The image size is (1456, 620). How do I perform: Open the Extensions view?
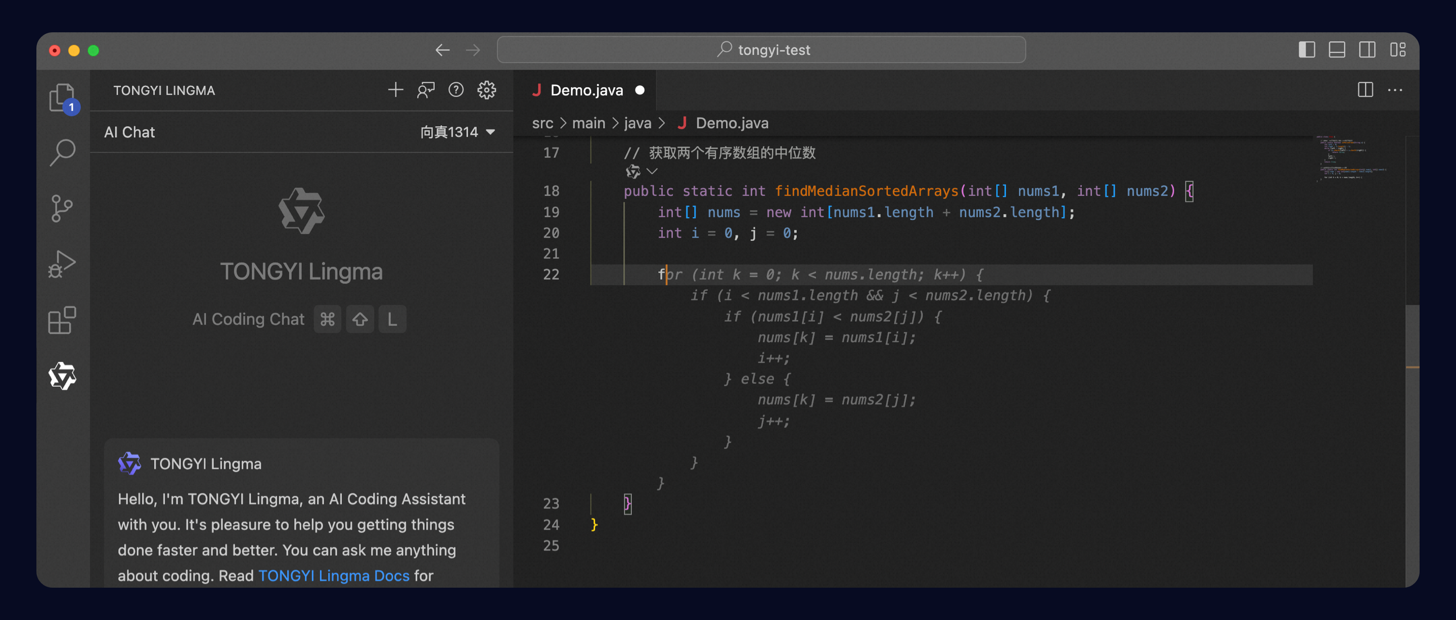(x=62, y=320)
